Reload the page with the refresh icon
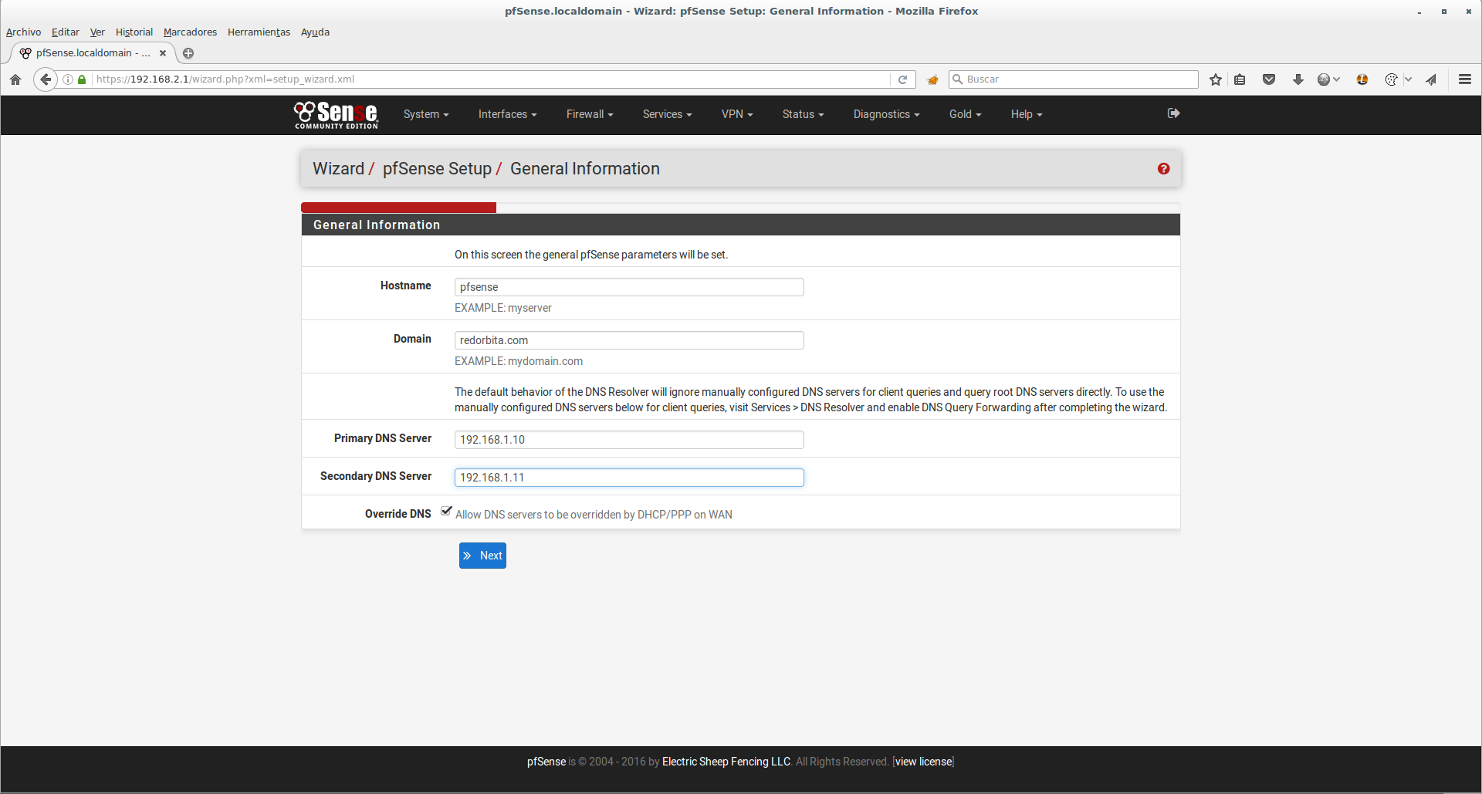The height and width of the screenshot is (794, 1482). (x=902, y=79)
